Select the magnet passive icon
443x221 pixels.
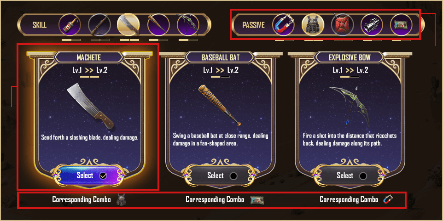283,25
